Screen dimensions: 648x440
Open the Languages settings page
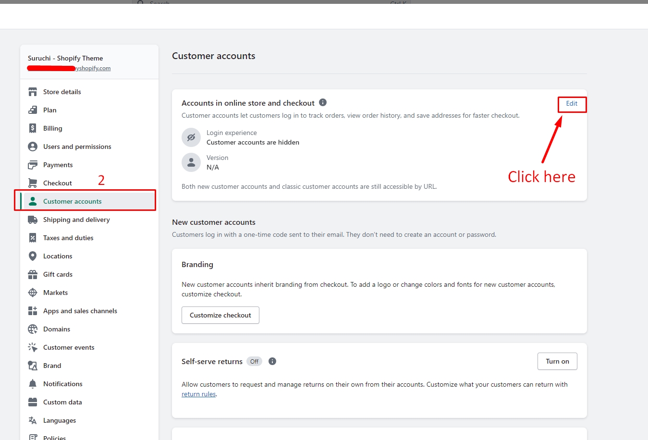pos(60,420)
